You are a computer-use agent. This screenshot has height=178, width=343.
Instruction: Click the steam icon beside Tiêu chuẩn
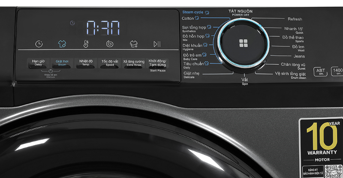coord(207,63)
